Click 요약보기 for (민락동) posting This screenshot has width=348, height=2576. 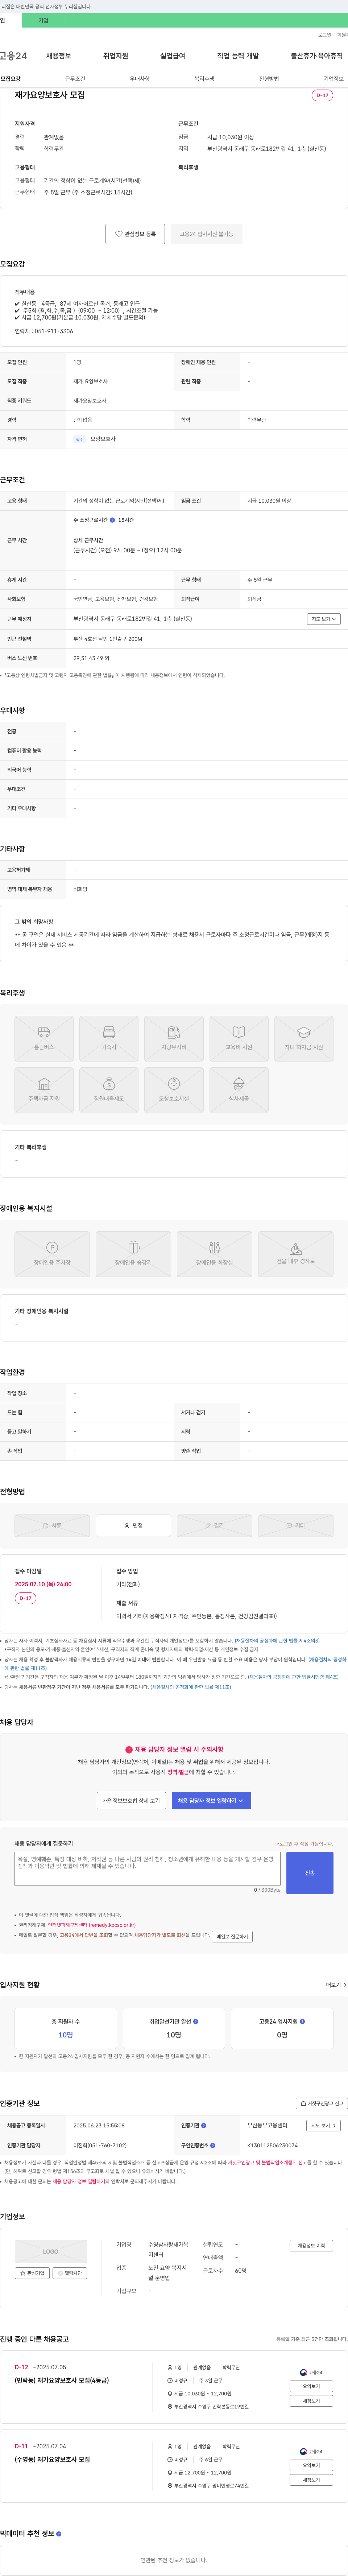[311, 2386]
